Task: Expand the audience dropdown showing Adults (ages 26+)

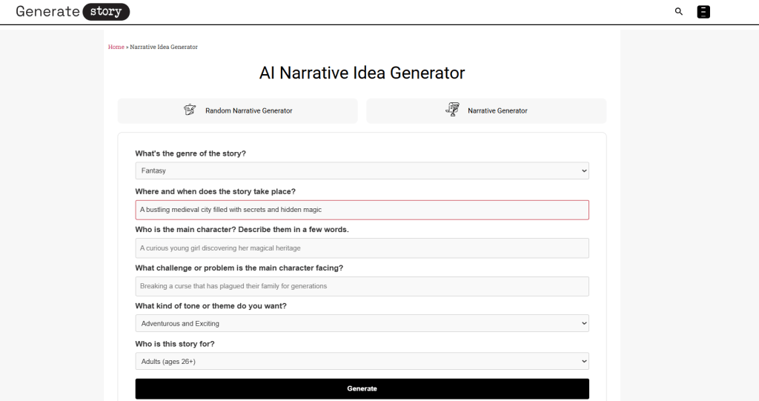Action: pyautogui.click(x=362, y=362)
